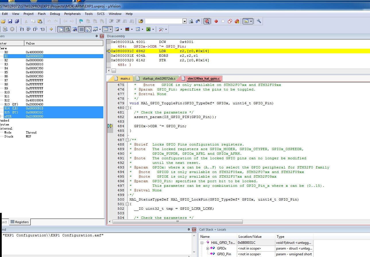Click the Start/Stop Debug Session icon
Image resolution: width=370 pixels, height=257 pixels.
[x=207, y=21]
